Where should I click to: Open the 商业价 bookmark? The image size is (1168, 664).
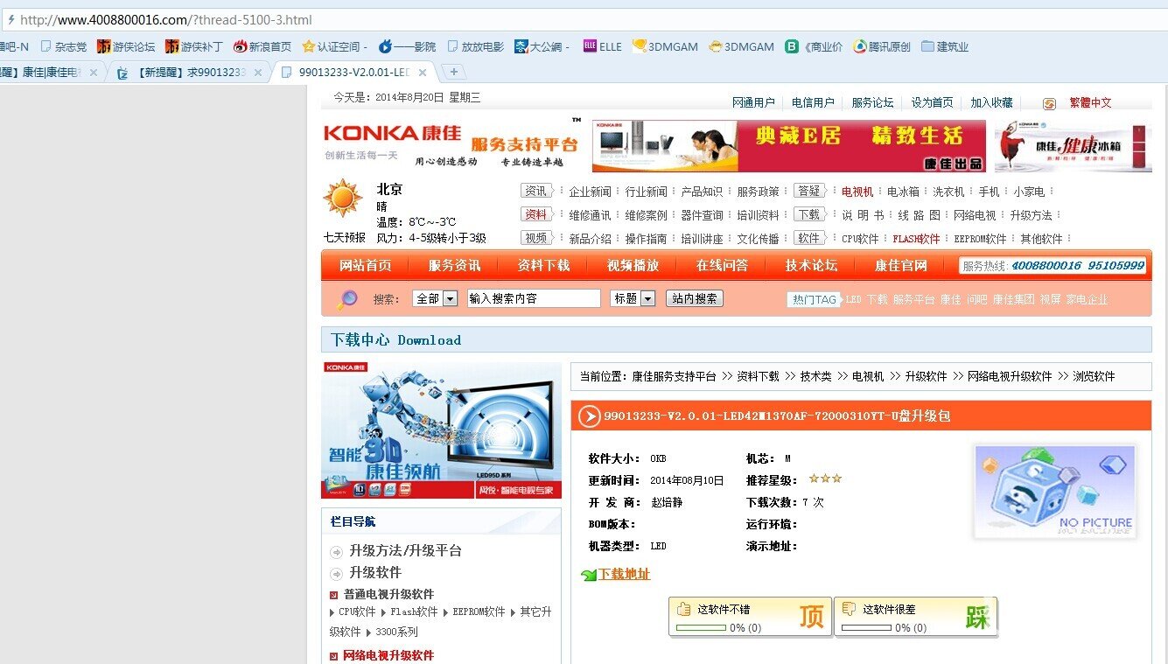814,46
